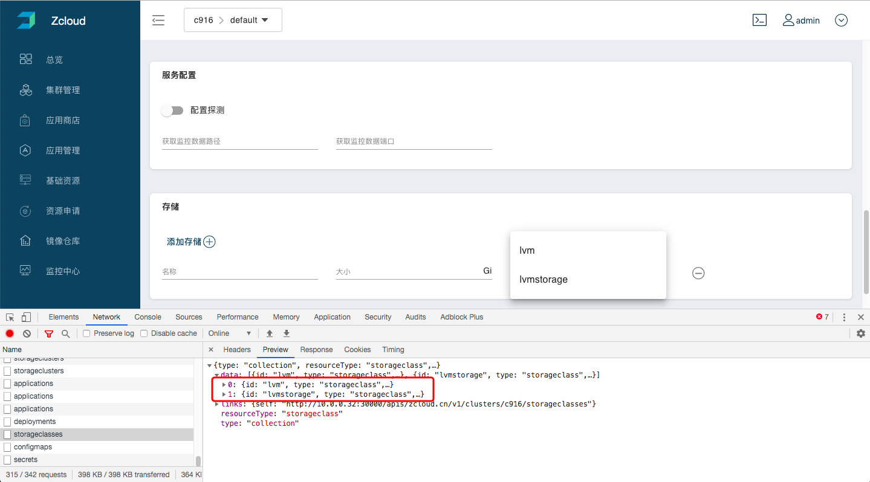Enable the Preserve log checkbox

point(86,333)
